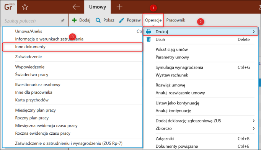This screenshot has height=150, width=261.
Task: Expand Dodaj deklarację zgłoszeniową ZUS submenu
Action: [x=254, y=121]
